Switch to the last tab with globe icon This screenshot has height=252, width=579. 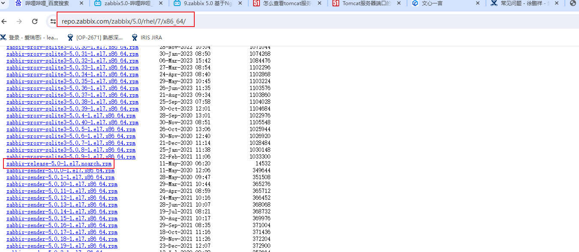(x=573, y=3)
